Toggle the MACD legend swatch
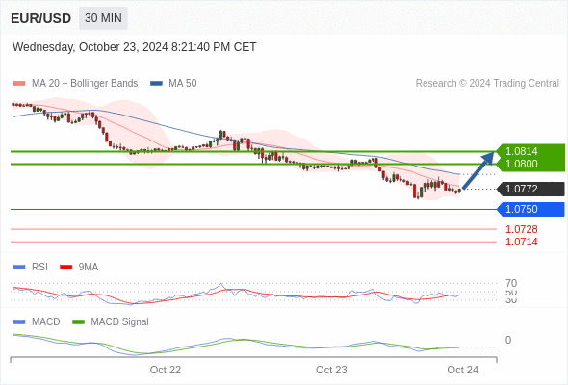This screenshot has width=568, height=385. [x=19, y=322]
